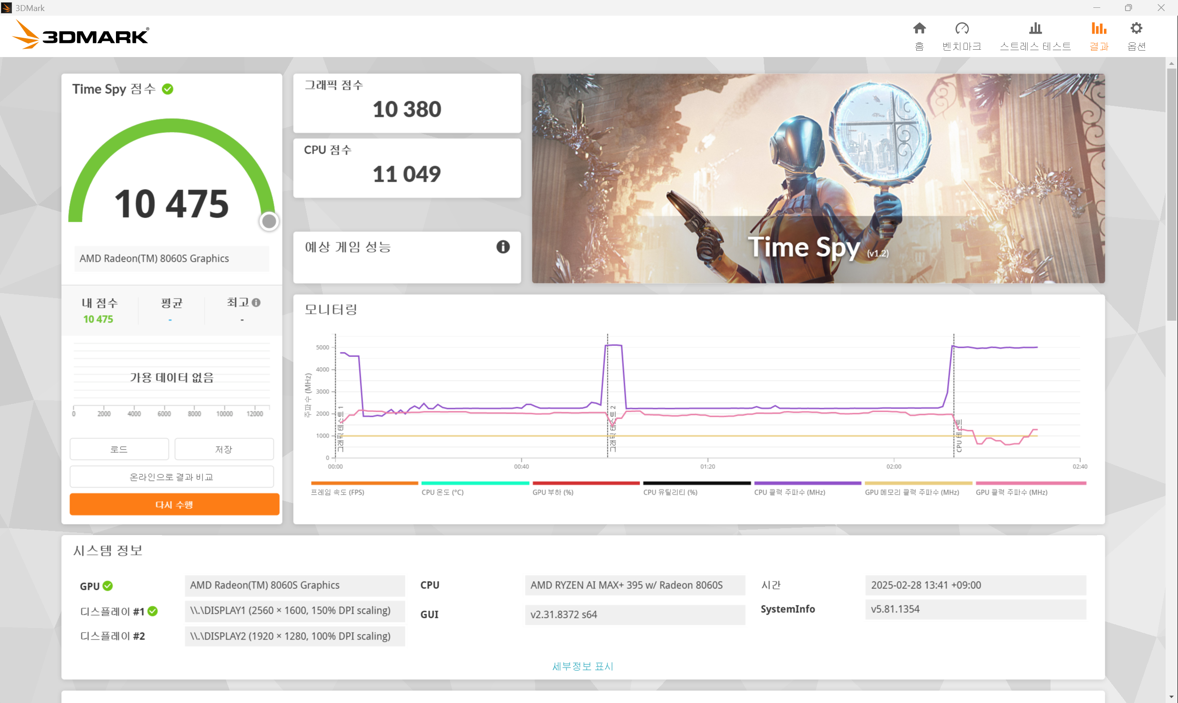Click the GUI version v2.31.8372 s64 field
The height and width of the screenshot is (703, 1178).
pos(635,615)
